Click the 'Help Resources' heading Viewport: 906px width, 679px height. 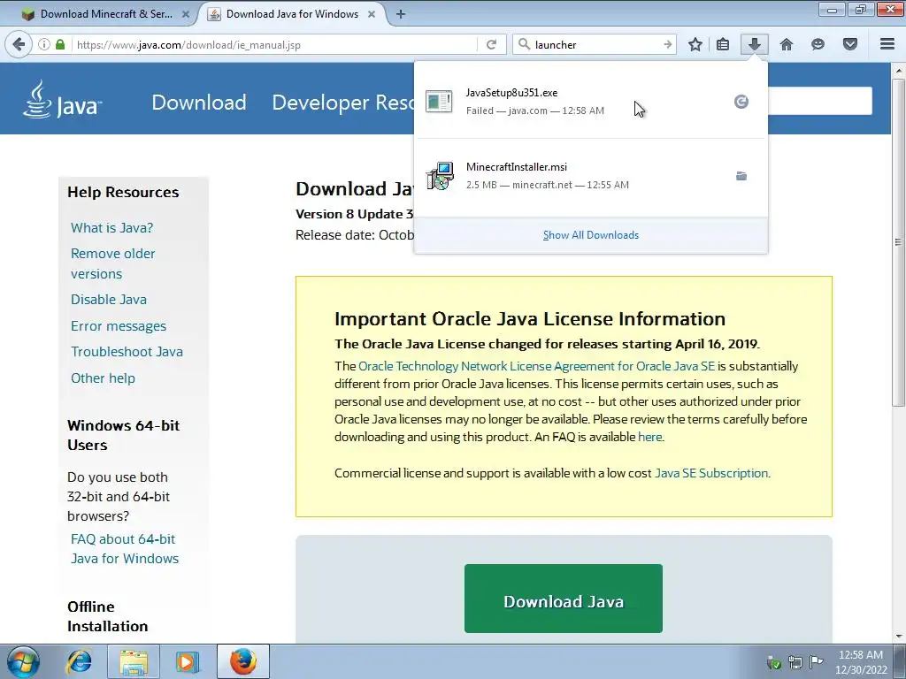123,192
